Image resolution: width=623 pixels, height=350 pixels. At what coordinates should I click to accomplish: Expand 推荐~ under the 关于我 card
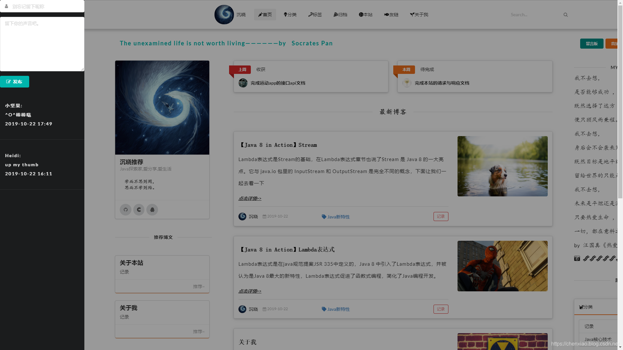199,331
